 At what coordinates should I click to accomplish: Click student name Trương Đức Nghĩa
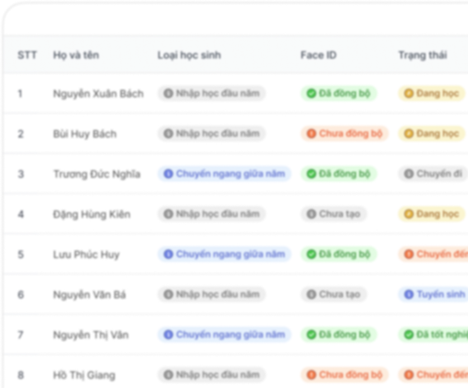(x=97, y=174)
